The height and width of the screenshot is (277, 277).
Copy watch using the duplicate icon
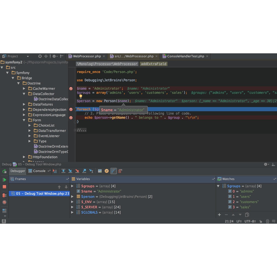(x=247, y=215)
